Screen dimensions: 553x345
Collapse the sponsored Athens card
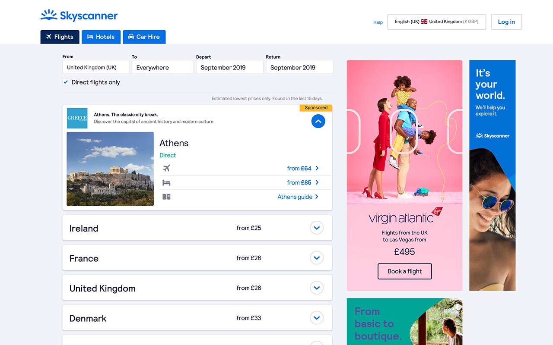pyautogui.click(x=318, y=121)
